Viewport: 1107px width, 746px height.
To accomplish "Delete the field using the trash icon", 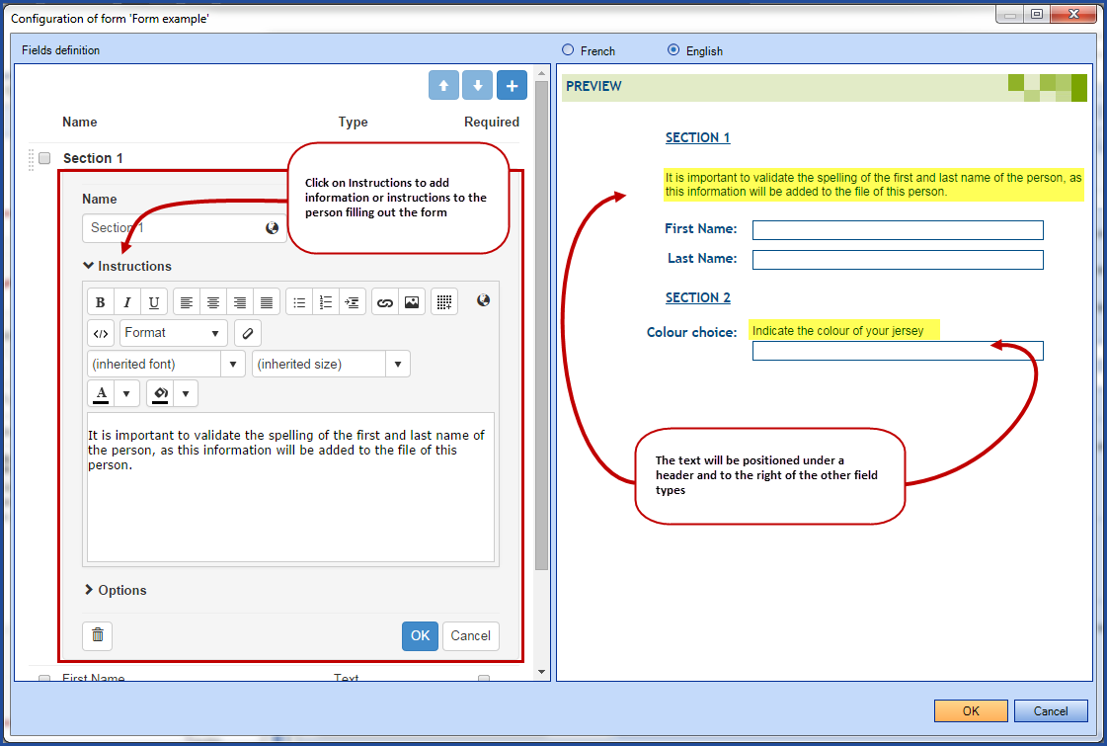I will tap(97, 635).
